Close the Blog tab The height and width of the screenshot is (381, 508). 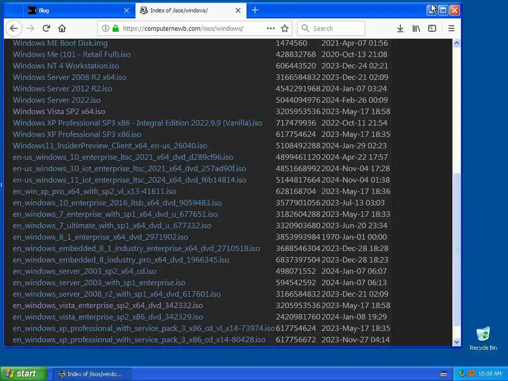[x=127, y=10]
